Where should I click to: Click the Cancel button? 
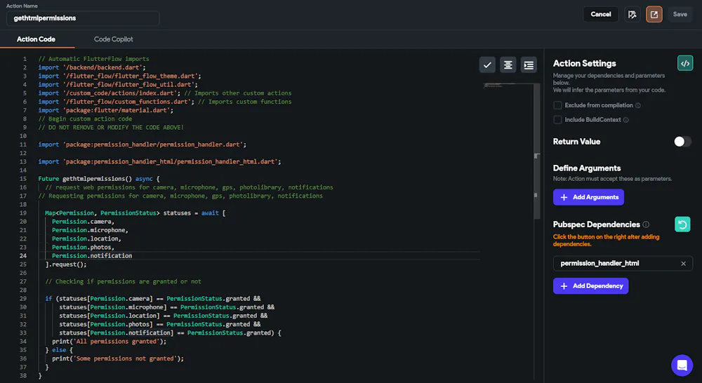[x=601, y=14]
